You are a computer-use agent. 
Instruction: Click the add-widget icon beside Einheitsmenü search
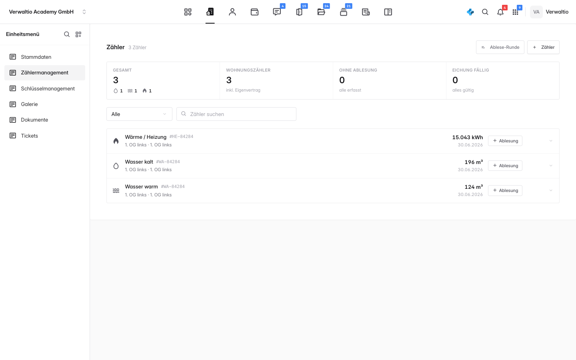(78, 34)
